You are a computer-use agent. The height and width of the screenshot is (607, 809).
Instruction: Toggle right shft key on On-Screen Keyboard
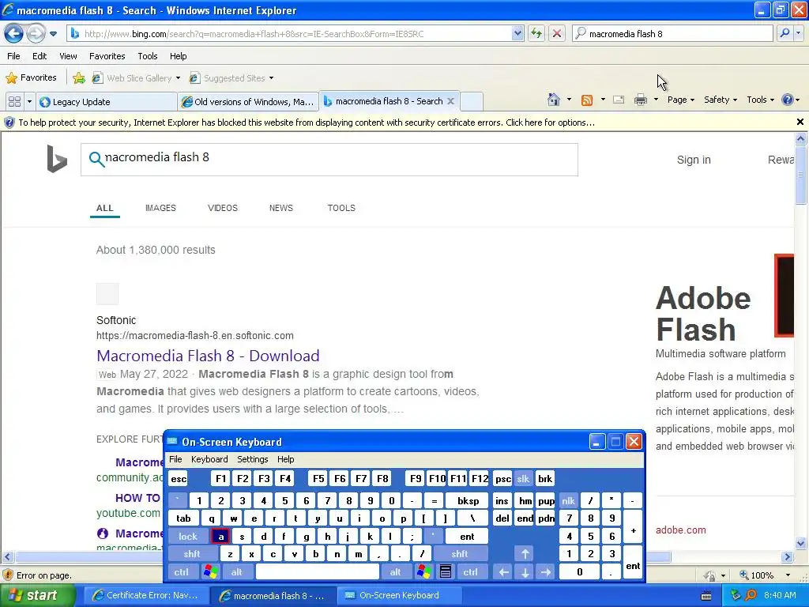pos(460,554)
